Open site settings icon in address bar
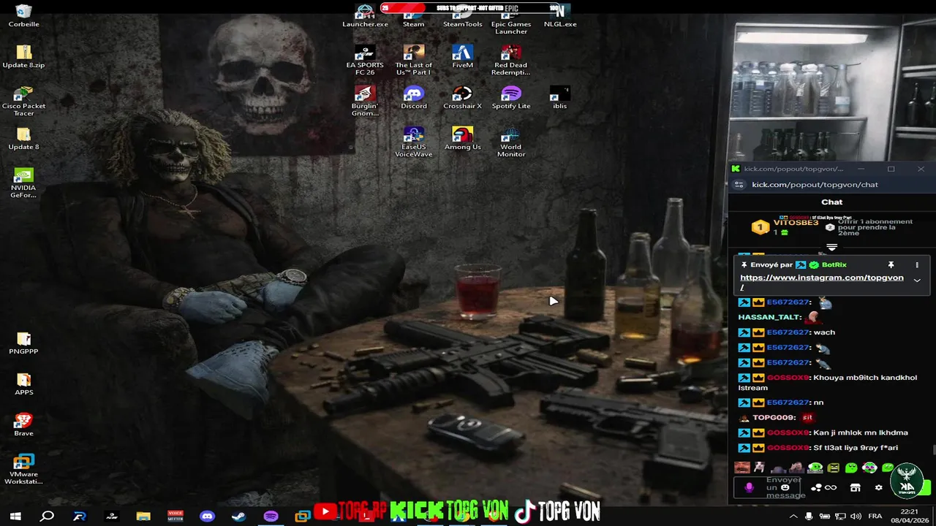936x526 pixels. tap(739, 185)
